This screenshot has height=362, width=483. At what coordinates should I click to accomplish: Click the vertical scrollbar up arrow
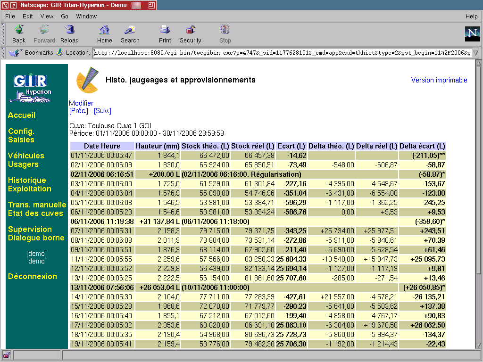tap(478, 63)
